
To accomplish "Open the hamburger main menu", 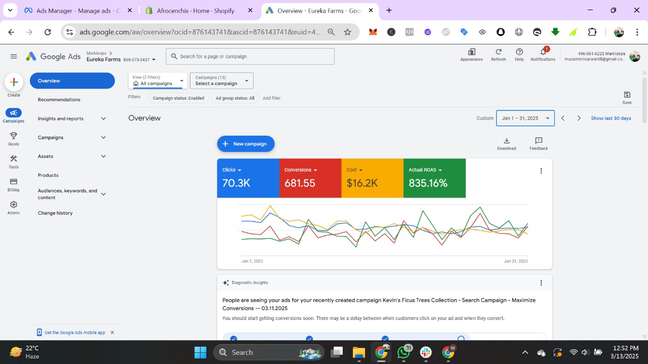I will click(x=14, y=57).
